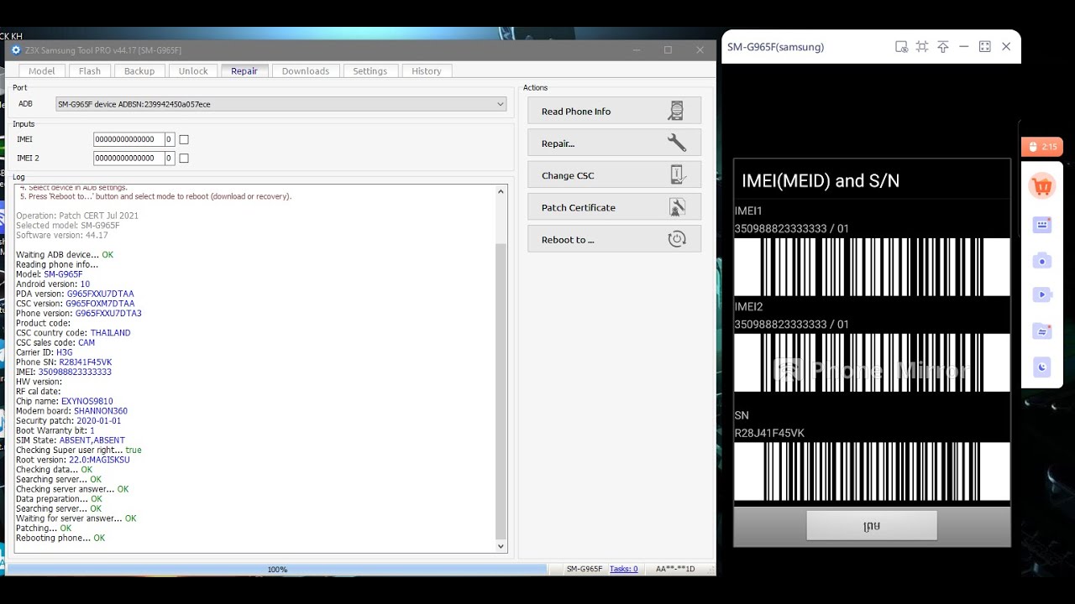Click the 'IMEI(MEID) and S/N' heading on phone
The image size is (1075, 604).
click(821, 181)
